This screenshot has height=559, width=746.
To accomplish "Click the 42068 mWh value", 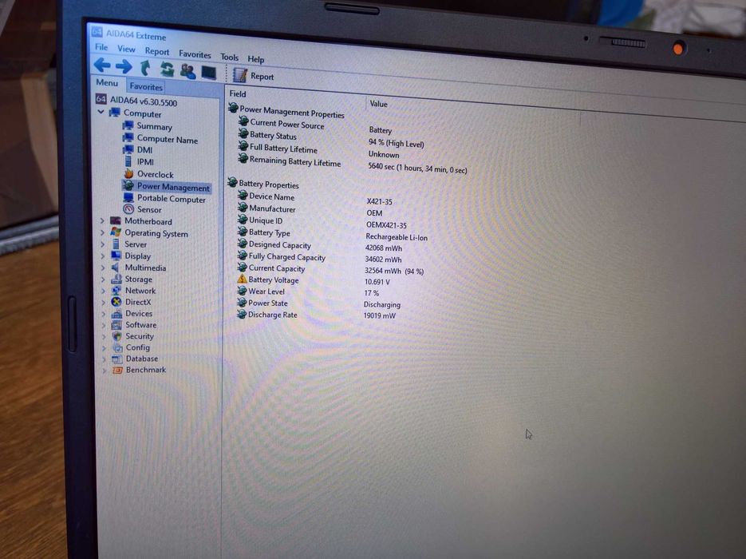I will [384, 248].
